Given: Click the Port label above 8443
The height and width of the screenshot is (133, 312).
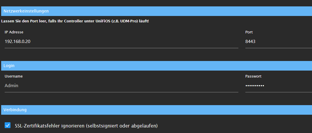Looking at the screenshot, I should (x=249, y=32).
